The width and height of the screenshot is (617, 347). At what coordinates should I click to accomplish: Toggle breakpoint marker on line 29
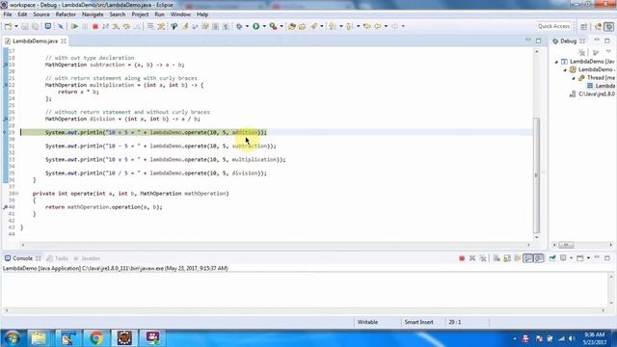5,133
